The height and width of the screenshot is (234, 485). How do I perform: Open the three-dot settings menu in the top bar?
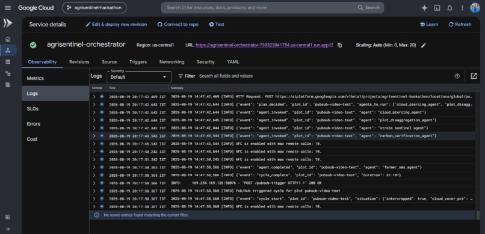(462, 8)
